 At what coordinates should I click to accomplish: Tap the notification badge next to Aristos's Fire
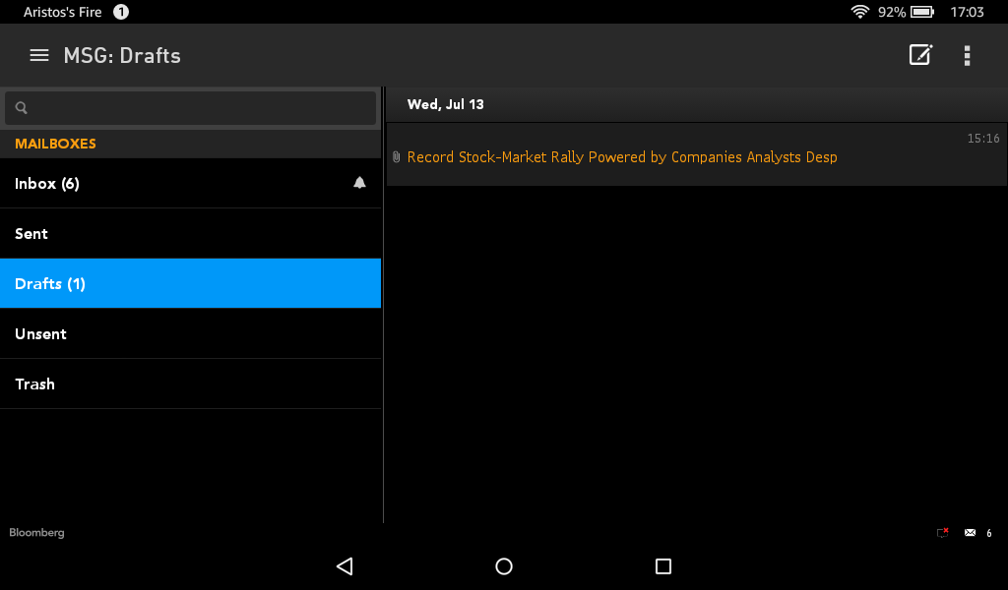[119, 12]
